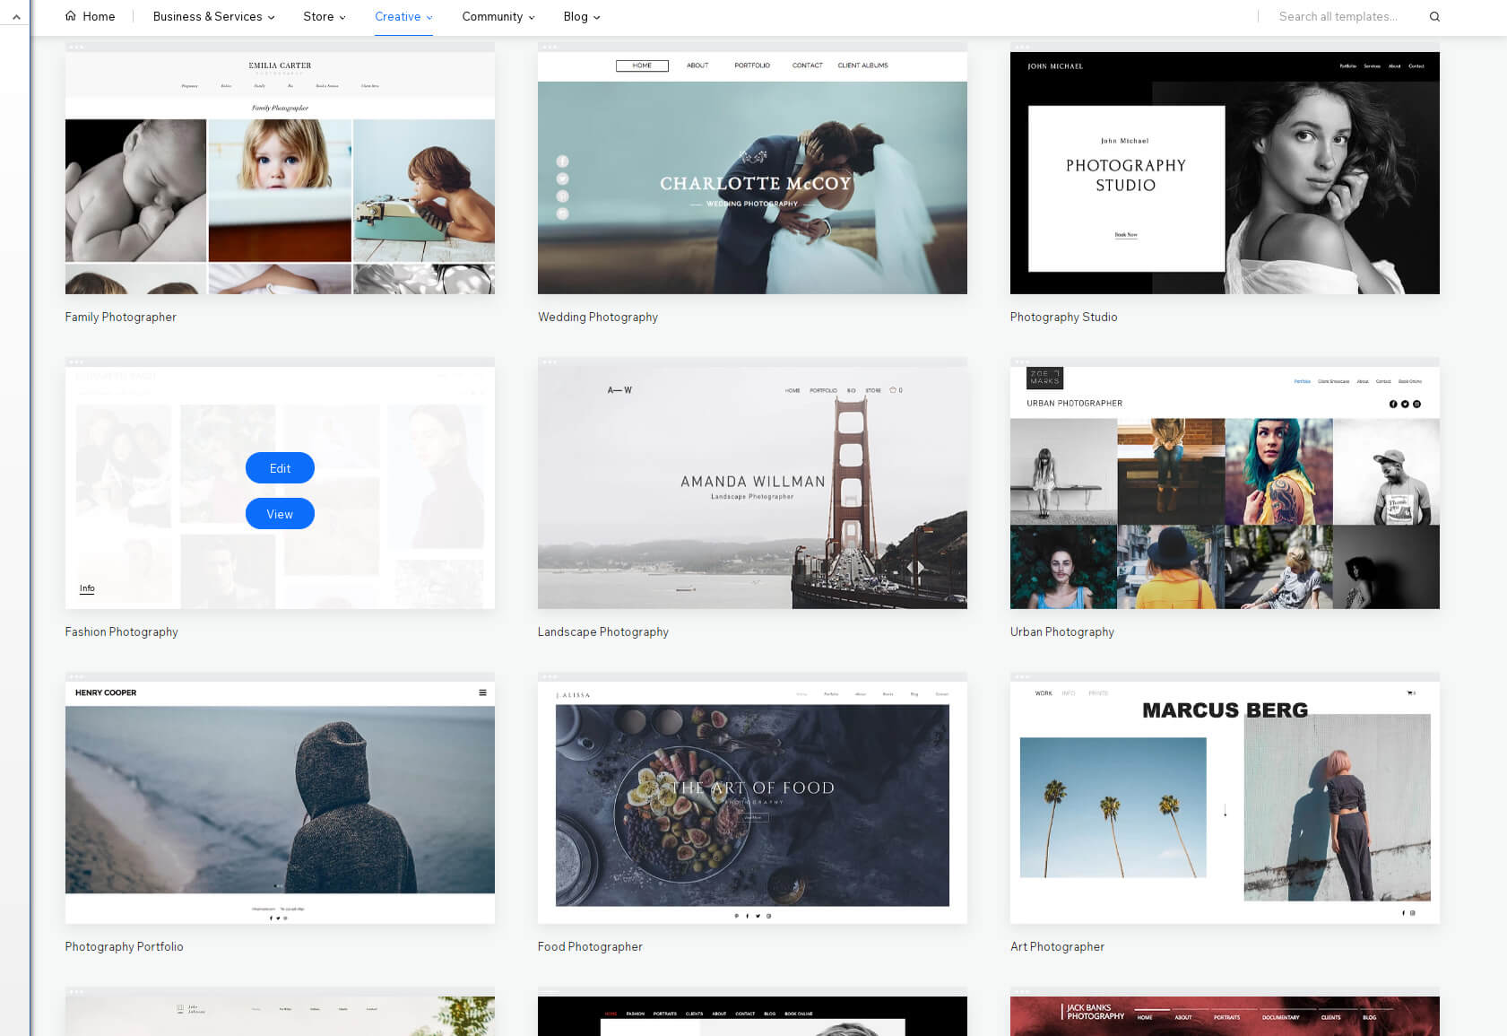Image resolution: width=1507 pixels, height=1036 pixels.
Task: Click the Facebook icon in the Marcus Berg footer
Action: pyautogui.click(x=1404, y=913)
